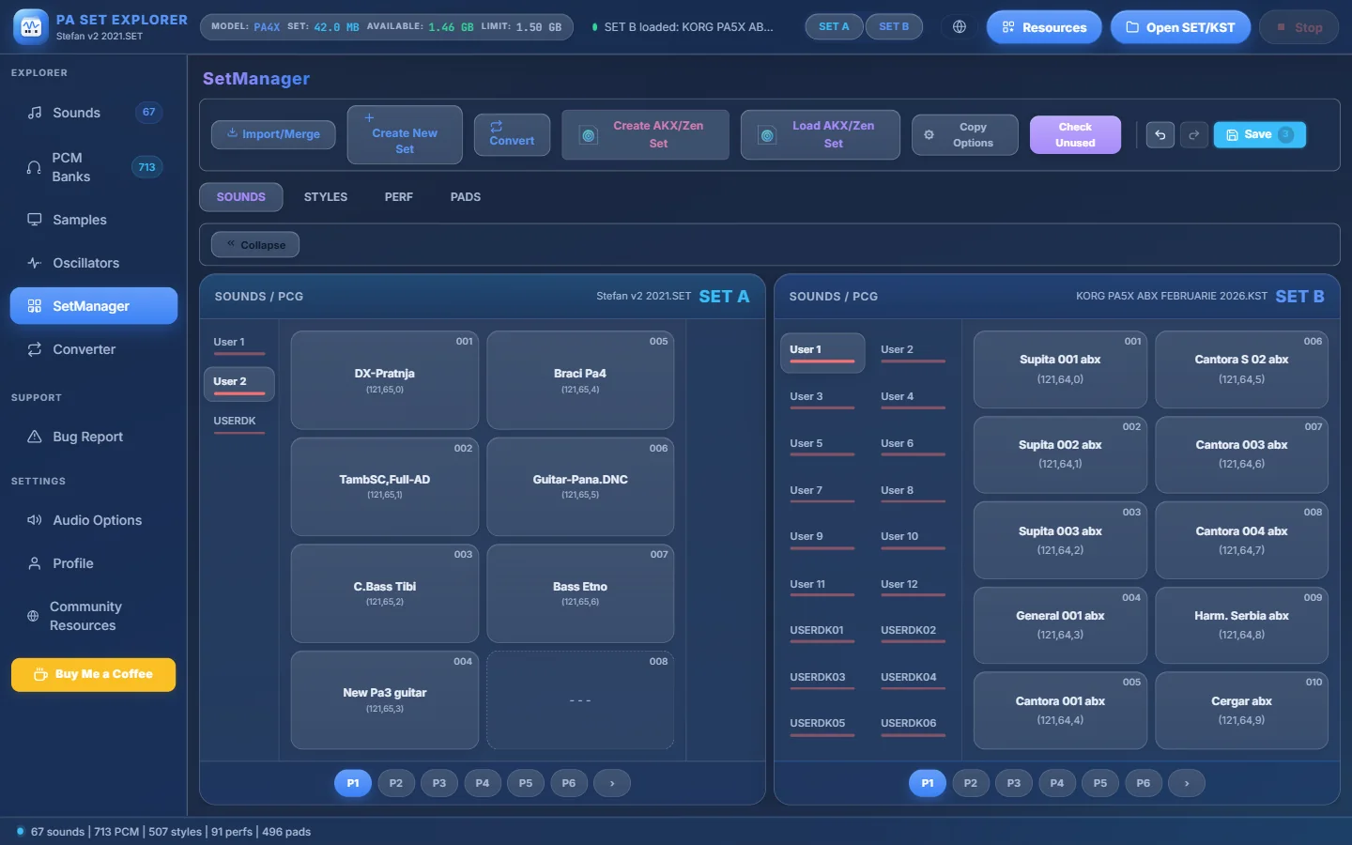The width and height of the screenshot is (1352, 845).
Task: Click the Check Unused button
Action: [1075, 135]
